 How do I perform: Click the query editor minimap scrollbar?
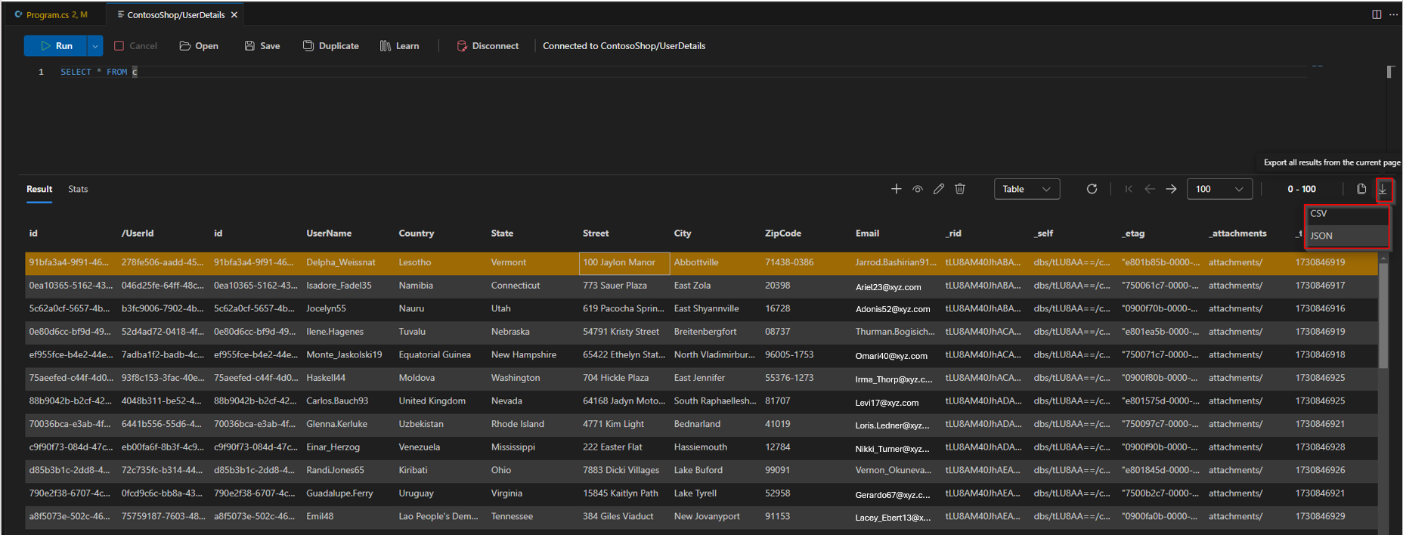tap(1390, 72)
